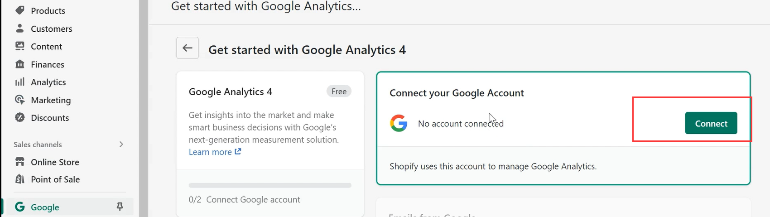
Task: Click the Online Store storefront icon
Action: pyautogui.click(x=20, y=162)
